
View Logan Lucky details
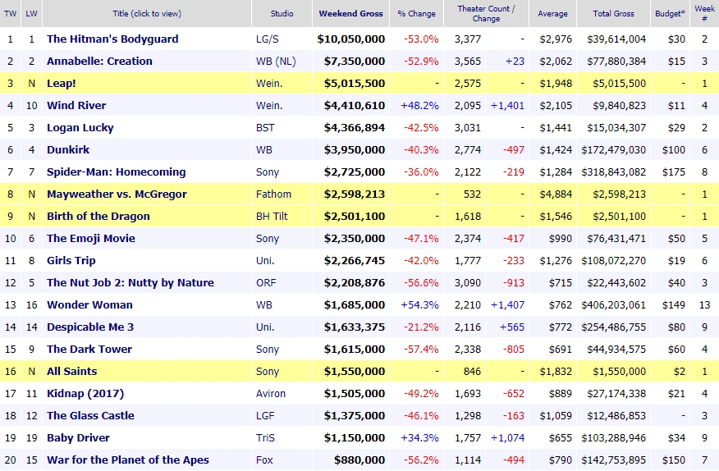(x=80, y=127)
